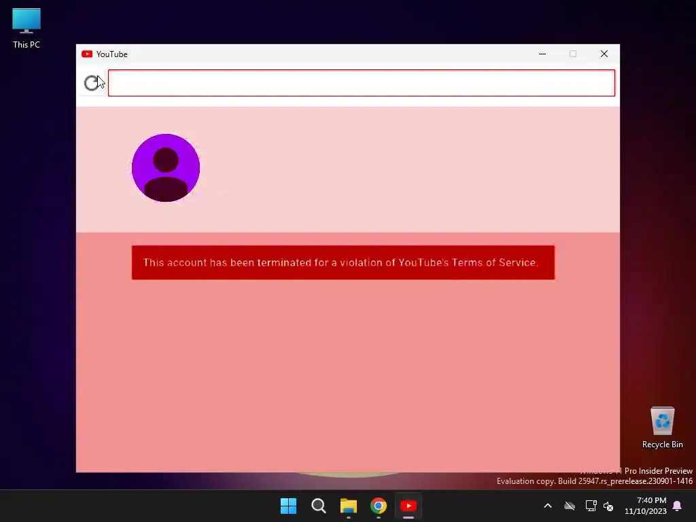Open the Windows Start menu
This screenshot has width=696, height=522.
coord(288,506)
